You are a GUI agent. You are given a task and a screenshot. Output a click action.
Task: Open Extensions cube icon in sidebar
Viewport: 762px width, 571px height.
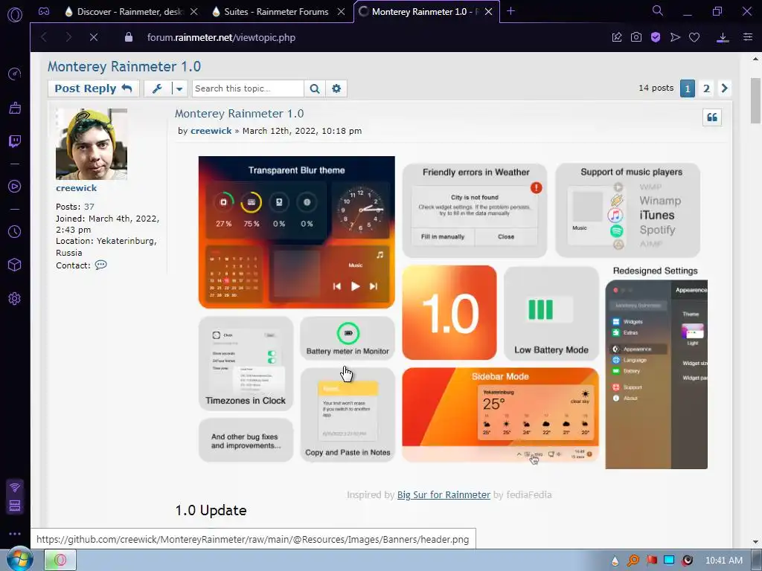coord(15,265)
